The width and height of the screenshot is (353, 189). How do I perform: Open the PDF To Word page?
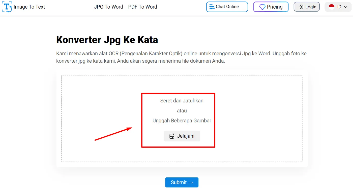point(142,7)
